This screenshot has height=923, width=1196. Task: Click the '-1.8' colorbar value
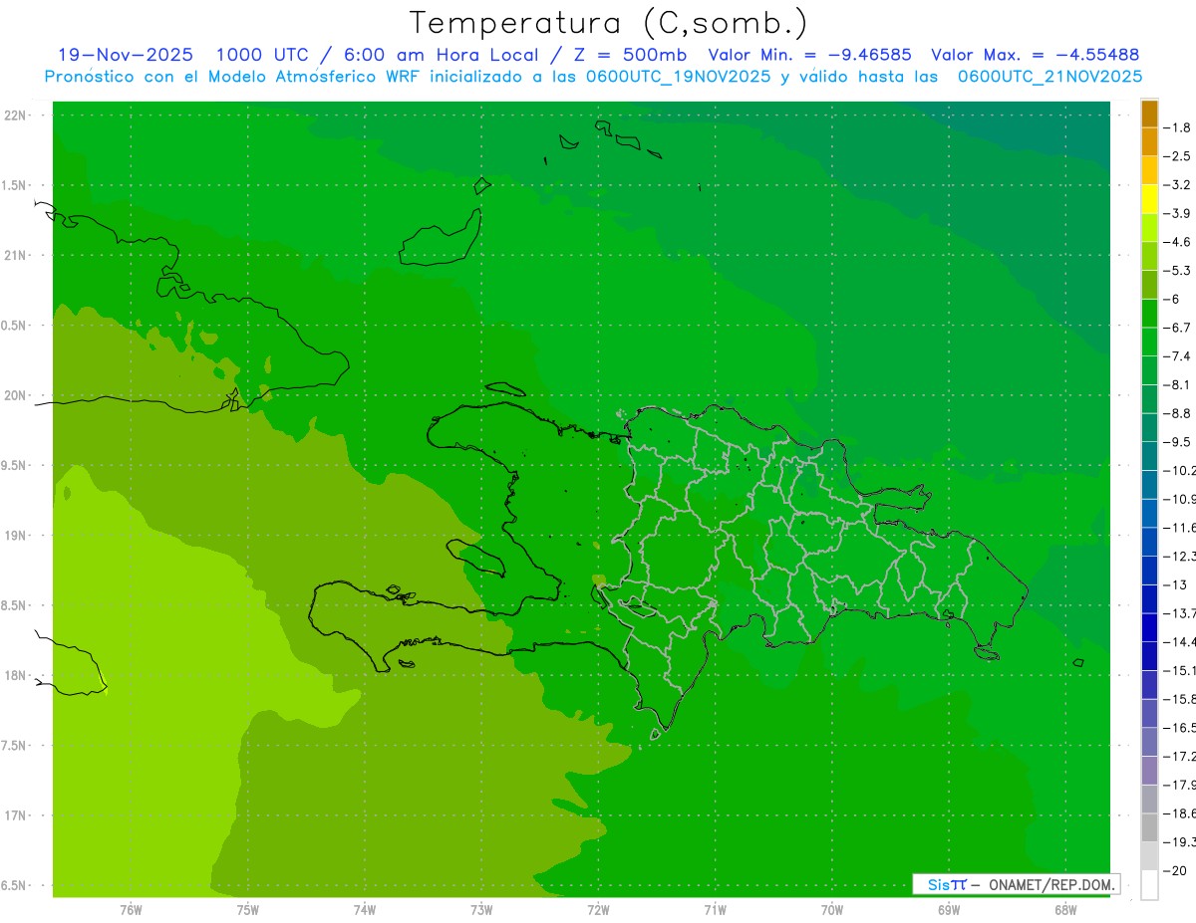pyautogui.click(x=1179, y=127)
